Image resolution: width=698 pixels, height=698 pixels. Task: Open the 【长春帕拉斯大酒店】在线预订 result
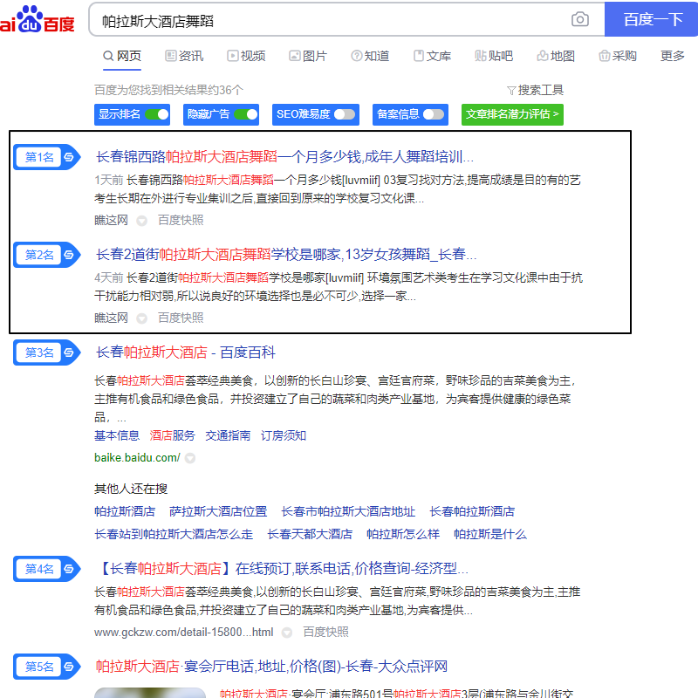click(x=282, y=569)
